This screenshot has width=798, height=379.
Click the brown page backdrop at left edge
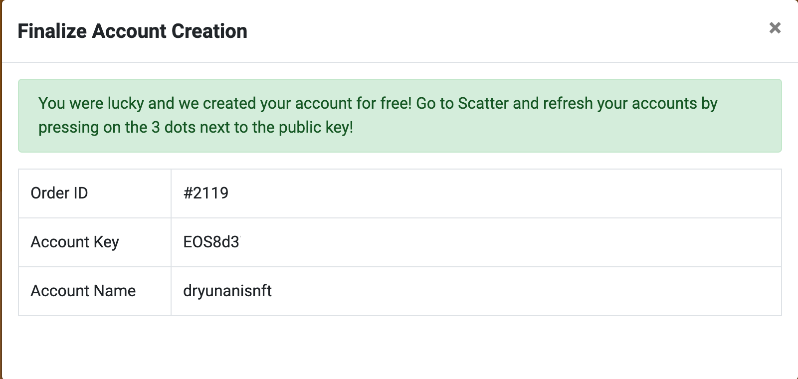(x=0, y=199)
